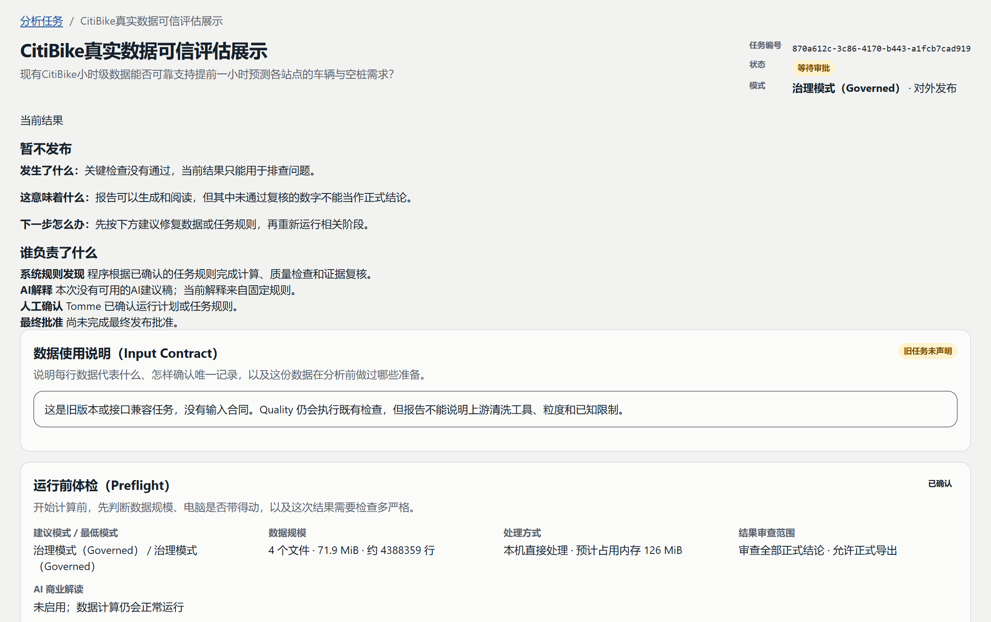Click the 下一步怎么办 explanation line
991x622 pixels.
[x=197, y=224]
